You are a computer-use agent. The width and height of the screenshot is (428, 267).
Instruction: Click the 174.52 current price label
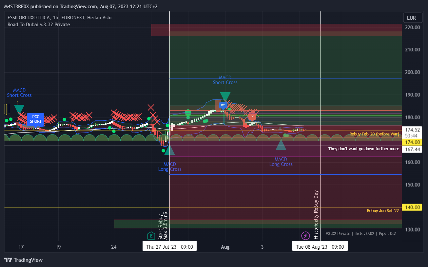tap(413, 130)
